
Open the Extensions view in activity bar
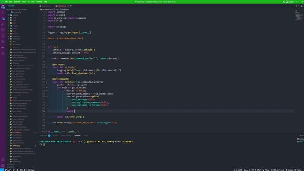(3, 30)
